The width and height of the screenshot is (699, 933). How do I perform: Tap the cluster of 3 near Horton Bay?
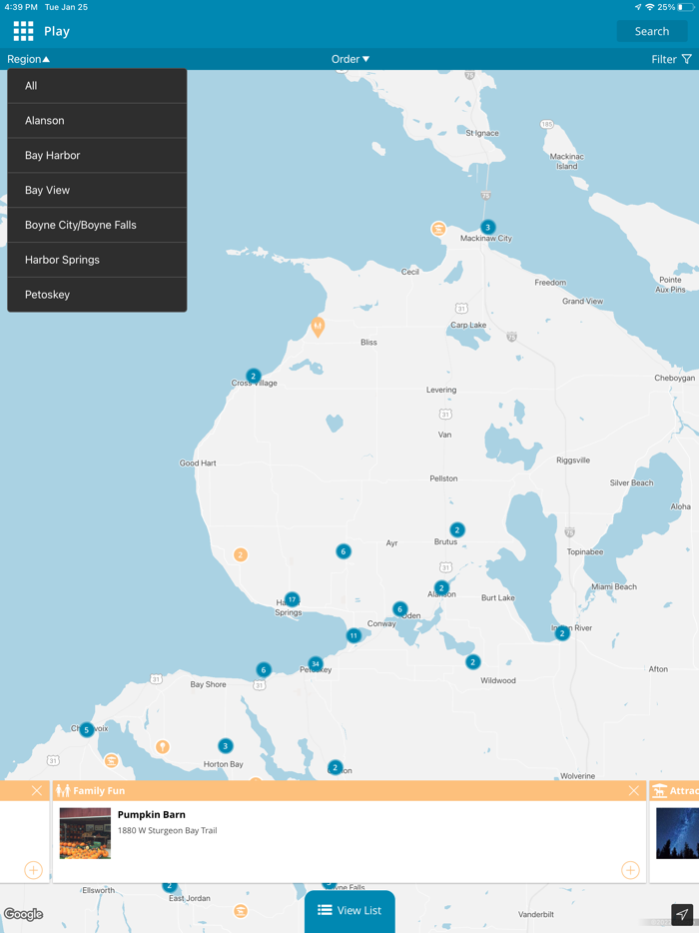coord(225,745)
